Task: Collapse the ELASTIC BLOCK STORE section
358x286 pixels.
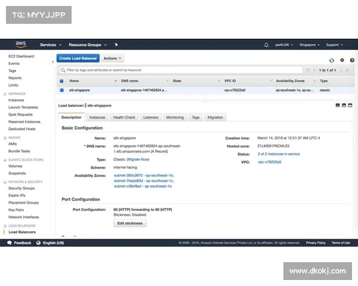Action: click(5, 160)
